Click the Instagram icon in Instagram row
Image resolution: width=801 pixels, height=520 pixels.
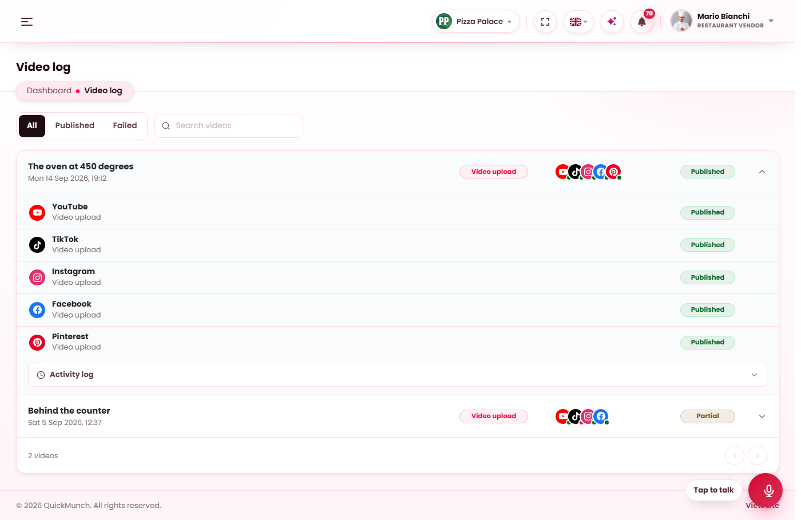[37, 277]
